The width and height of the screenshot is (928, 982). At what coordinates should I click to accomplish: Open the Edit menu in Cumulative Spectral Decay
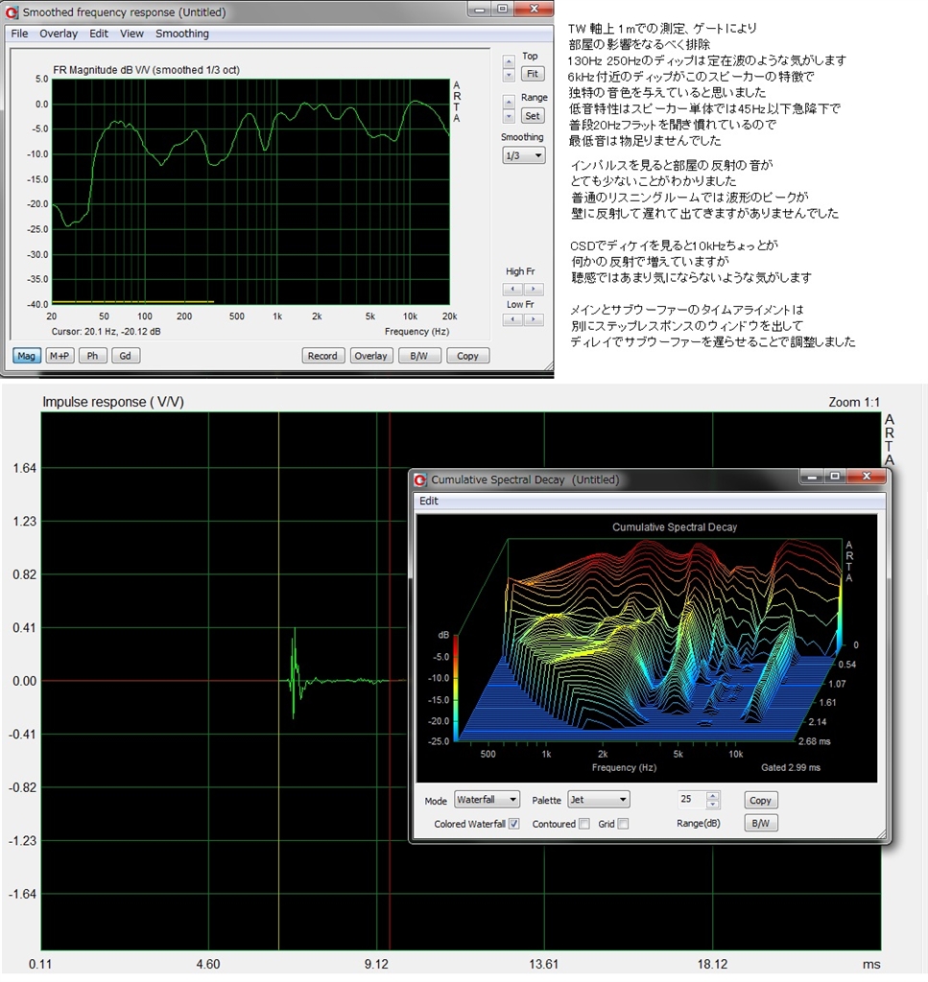[x=429, y=501]
